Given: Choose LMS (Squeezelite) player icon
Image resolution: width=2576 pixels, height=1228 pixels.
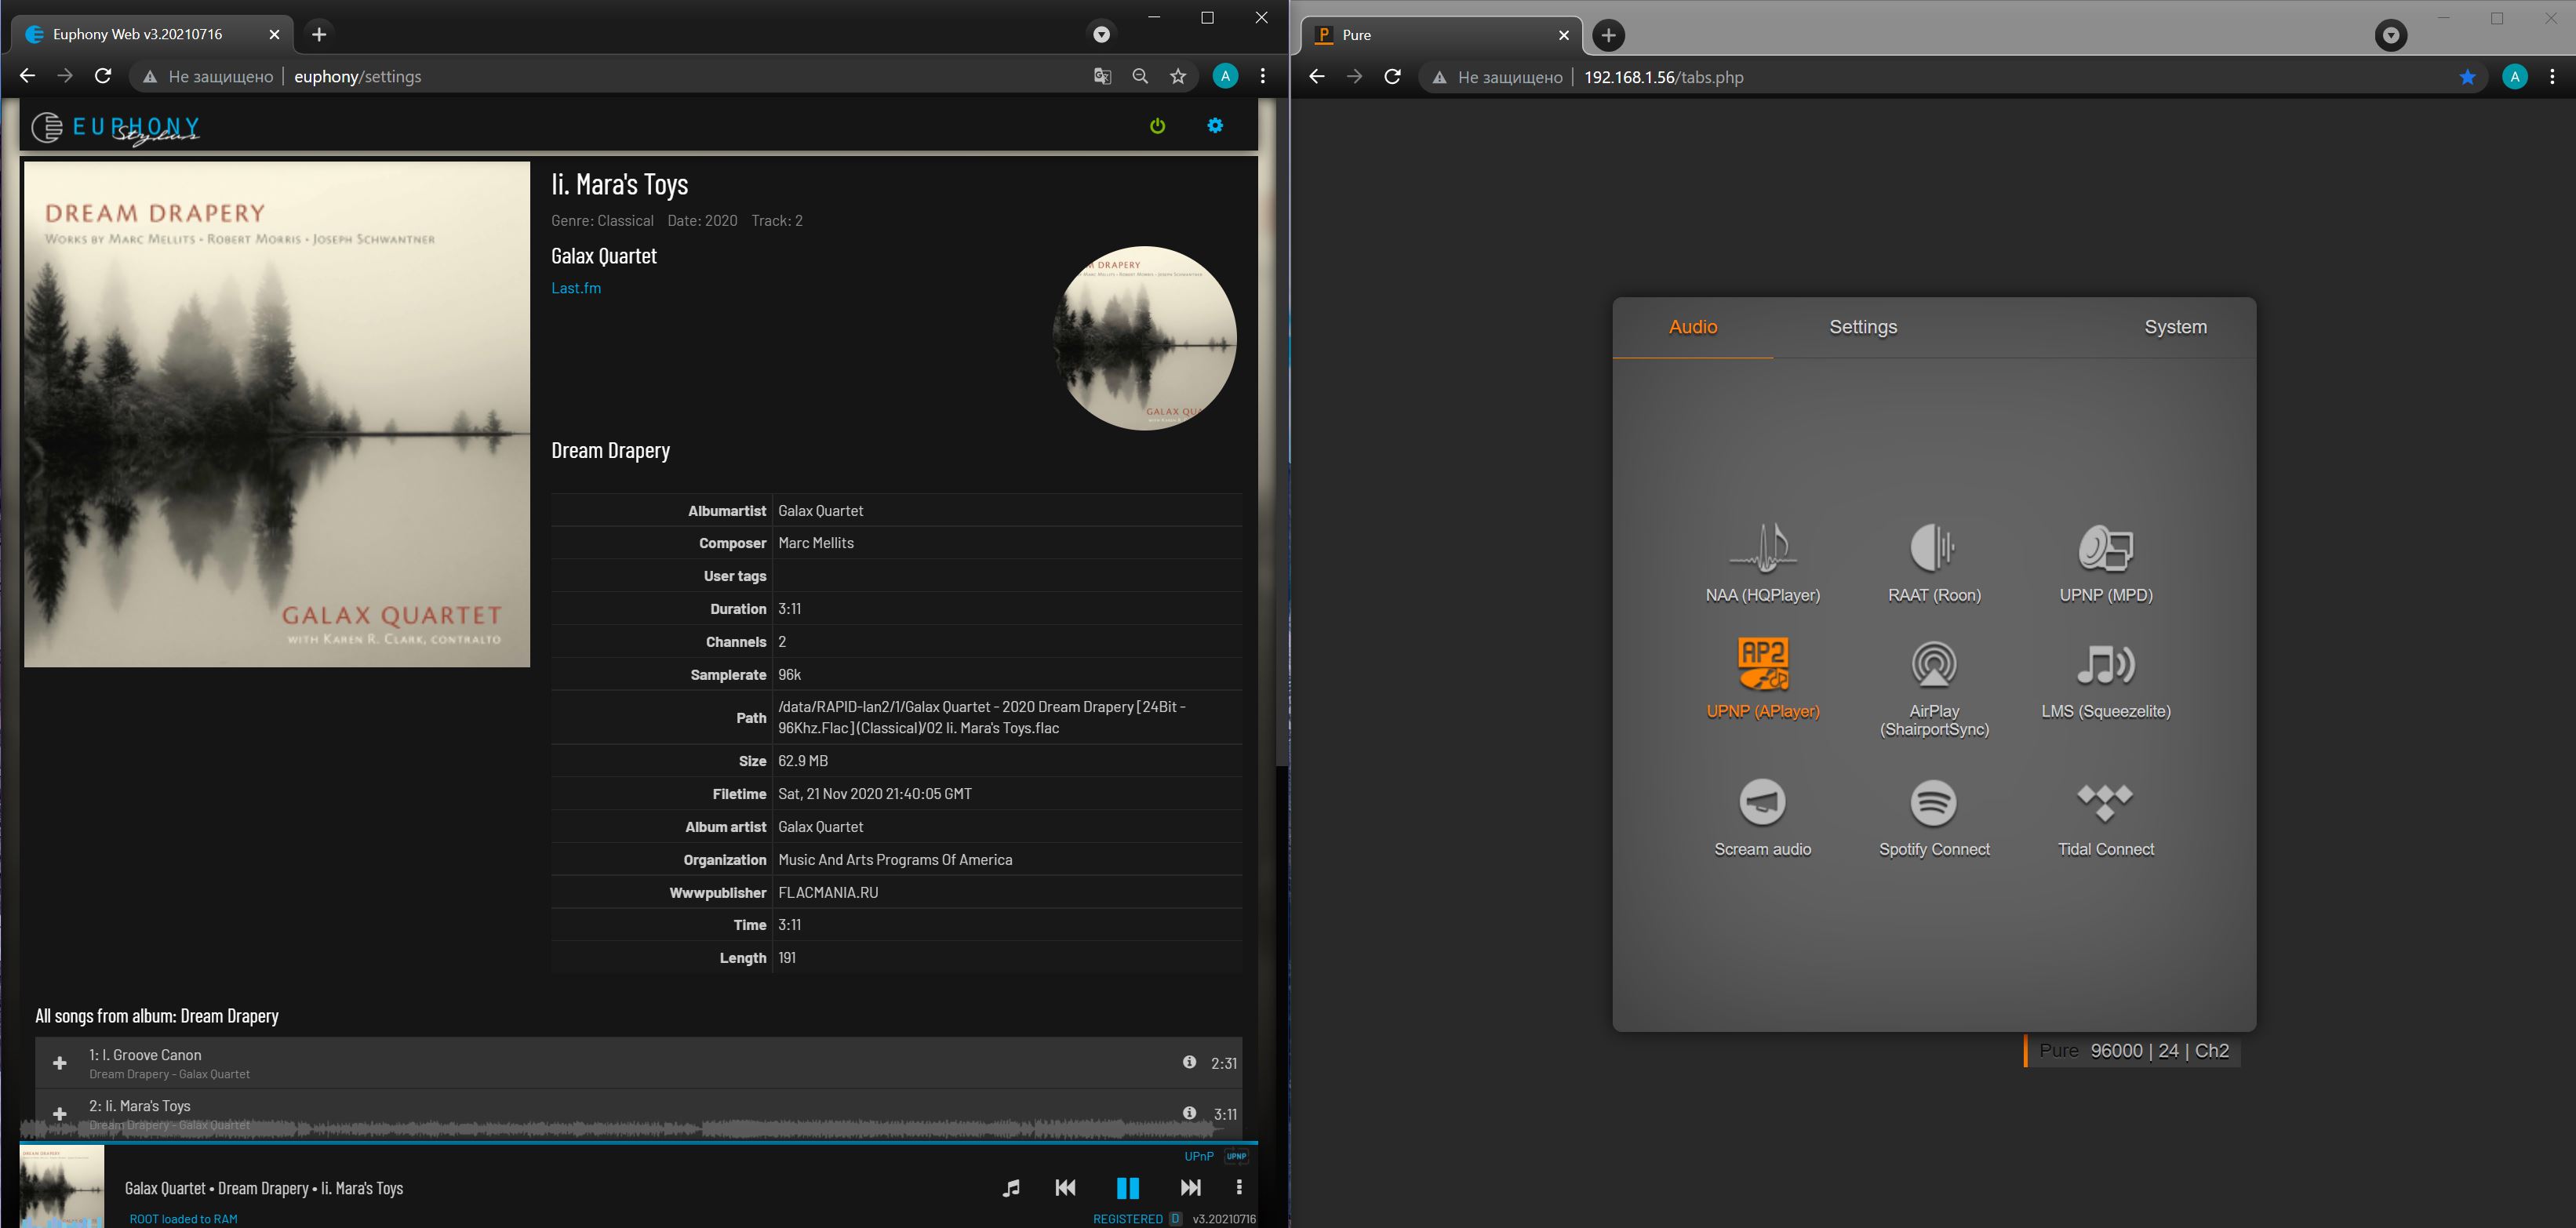Looking at the screenshot, I should 2105,666.
